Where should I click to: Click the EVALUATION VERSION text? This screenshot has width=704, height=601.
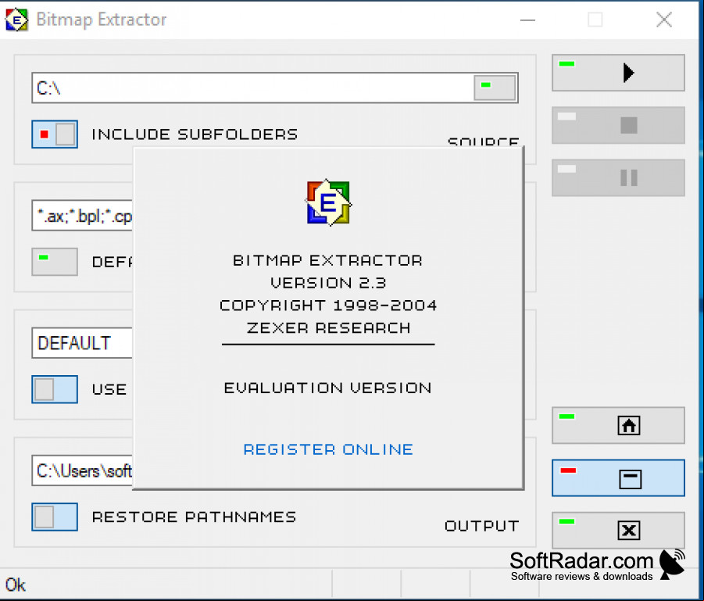point(328,388)
